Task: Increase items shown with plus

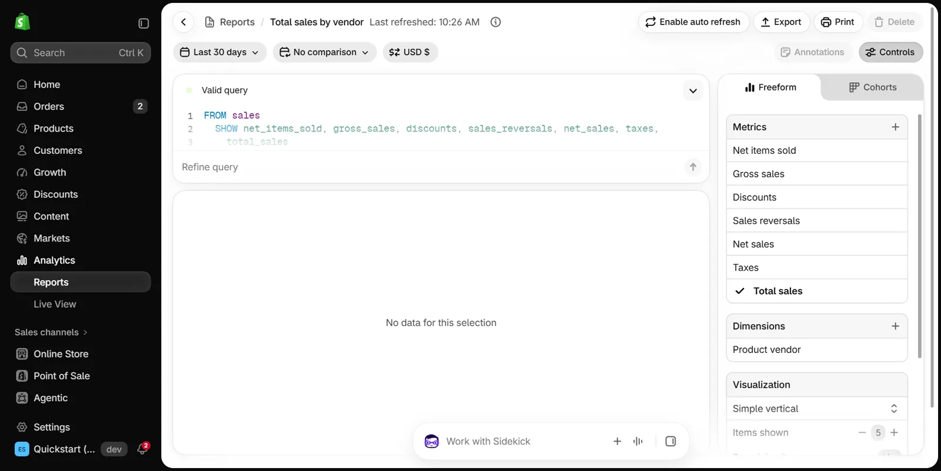Action: click(894, 432)
